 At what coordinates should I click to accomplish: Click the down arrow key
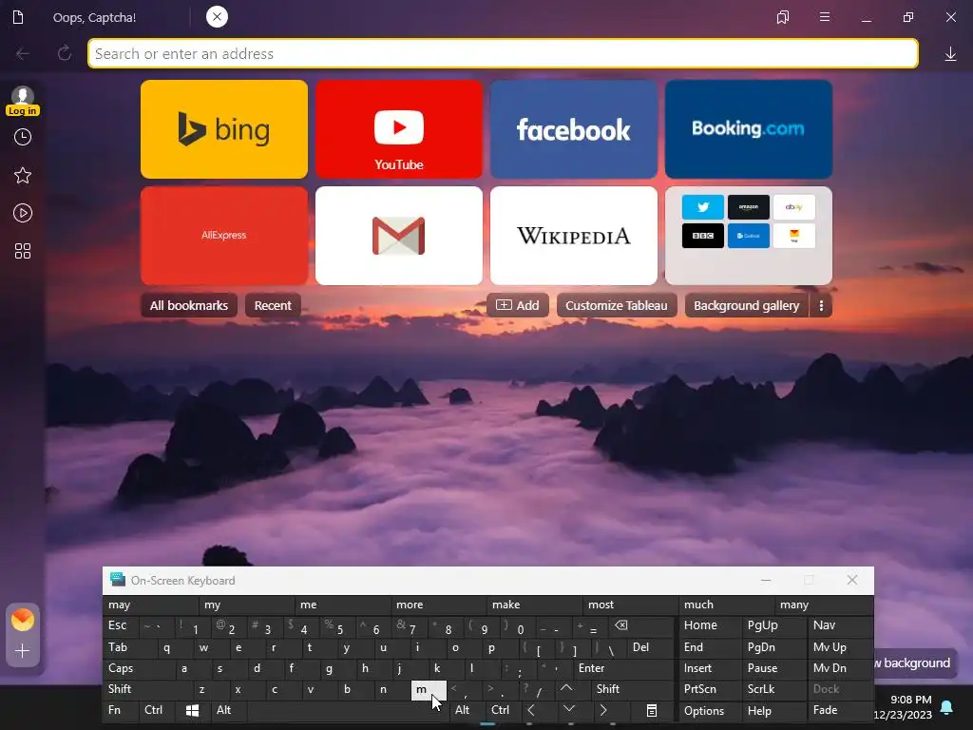coord(569,709)
